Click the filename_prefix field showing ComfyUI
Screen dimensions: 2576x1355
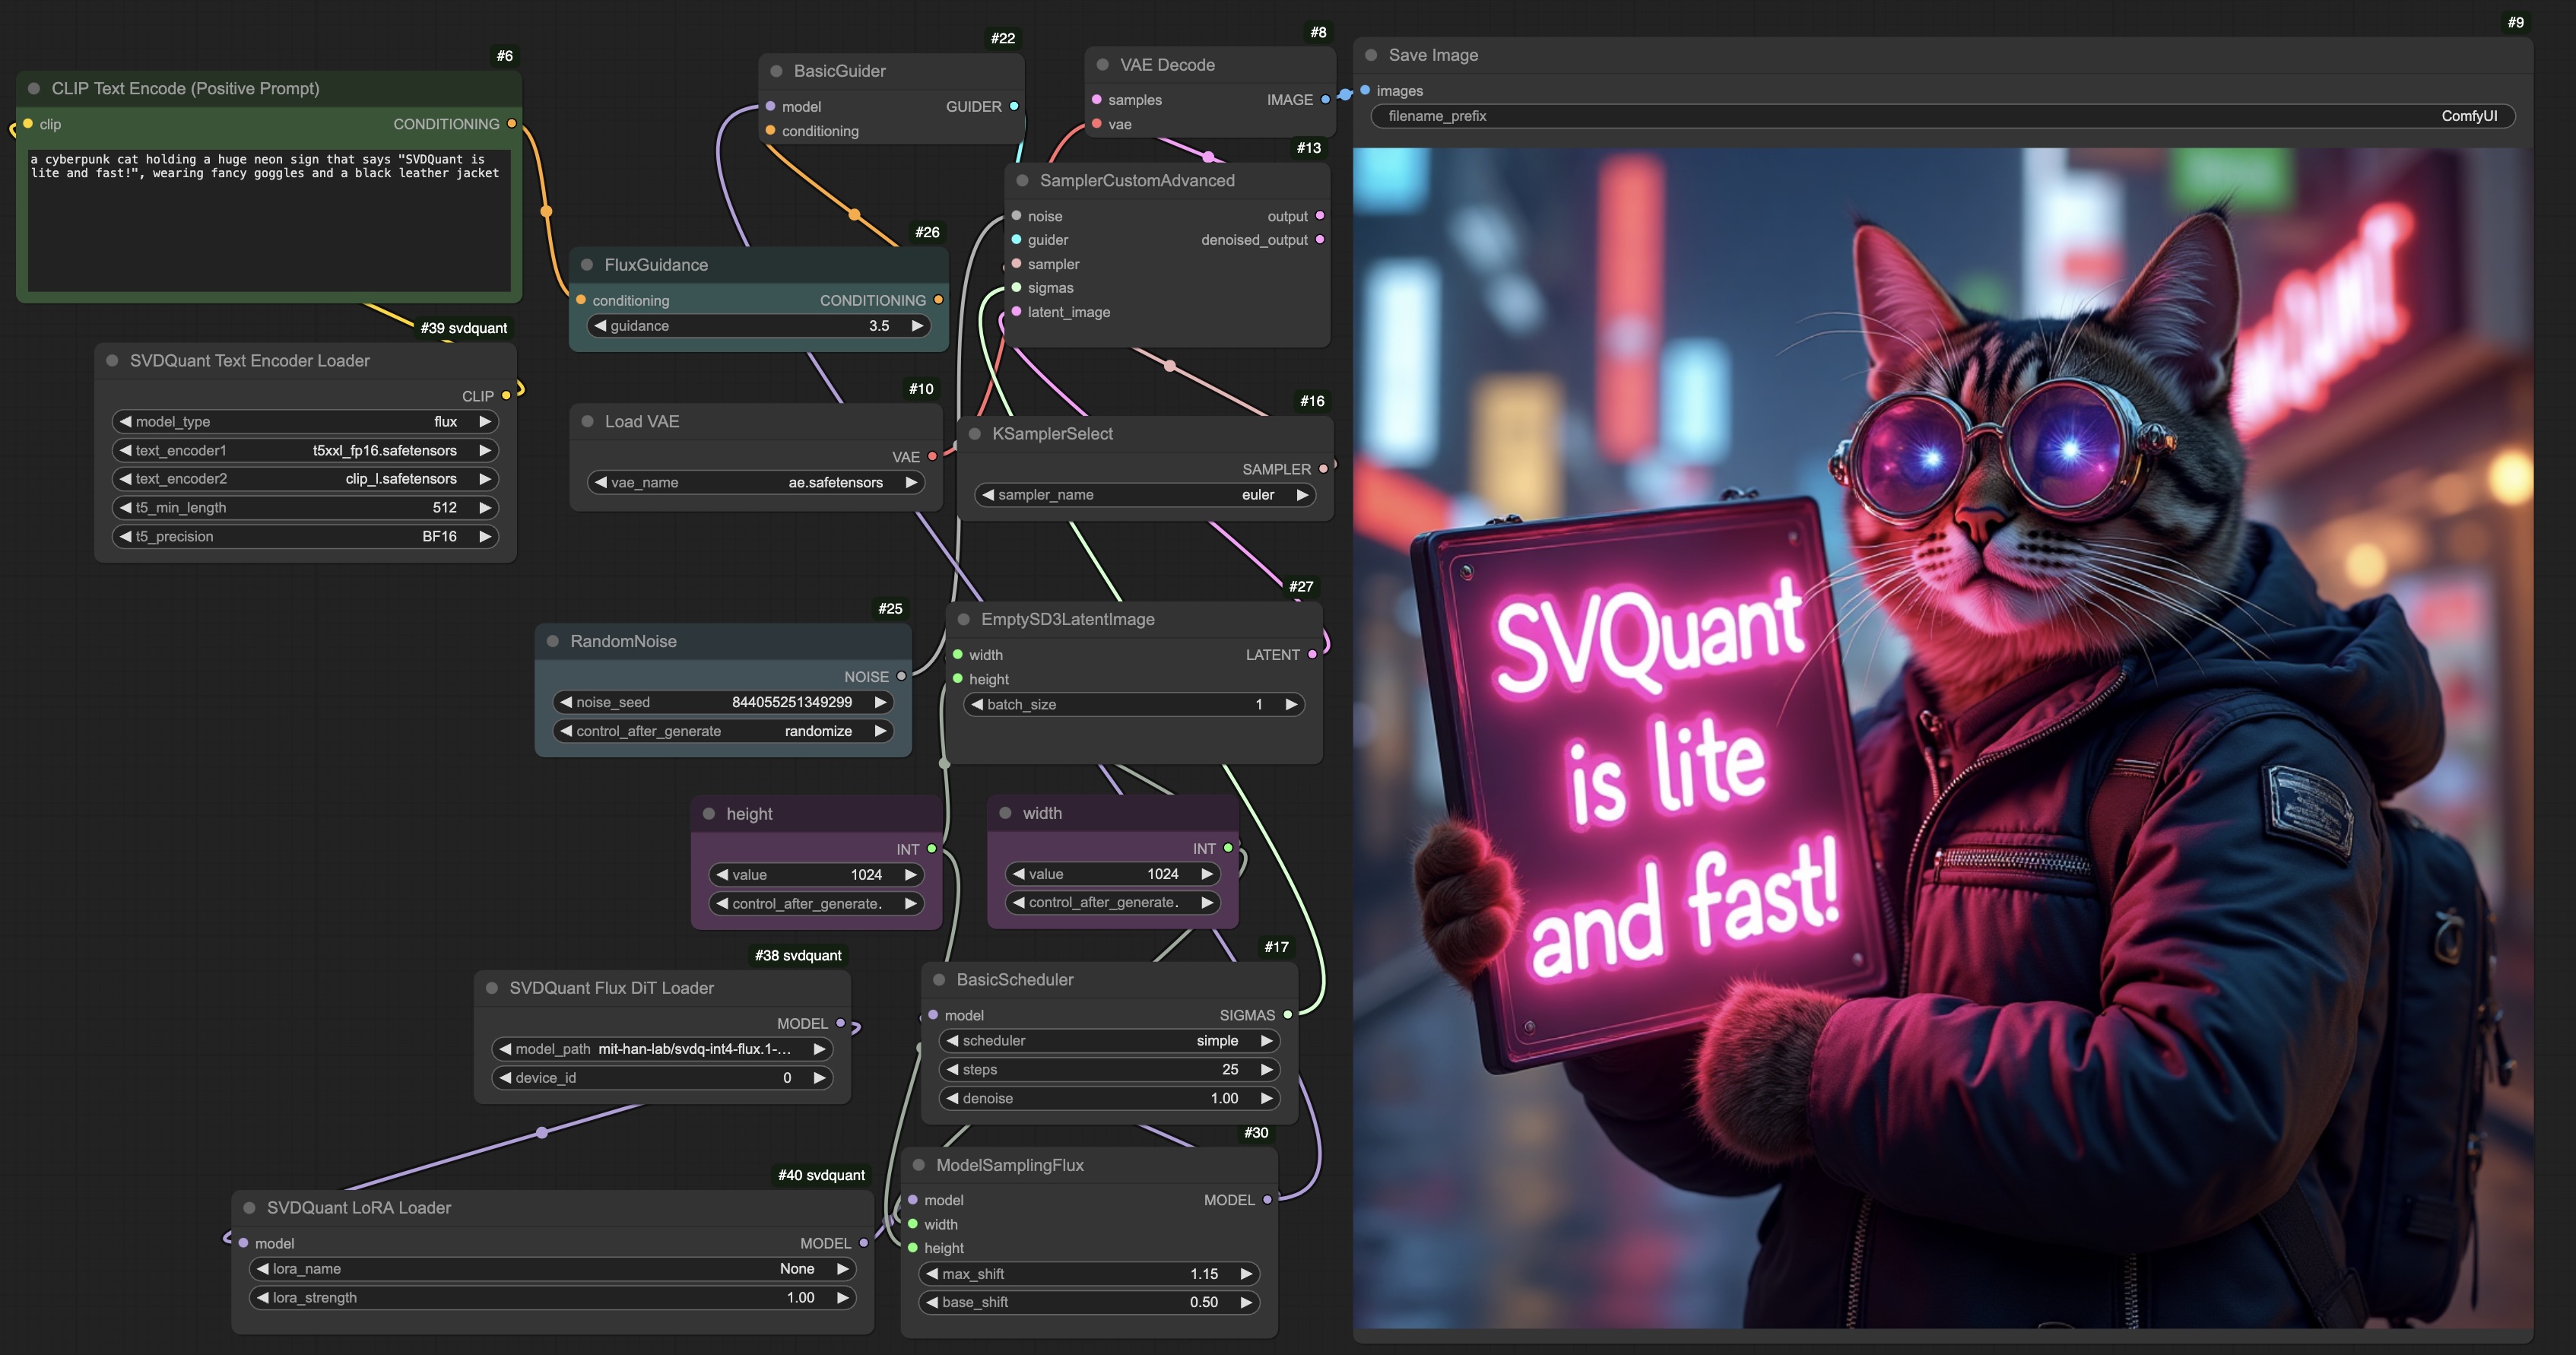1941,116
